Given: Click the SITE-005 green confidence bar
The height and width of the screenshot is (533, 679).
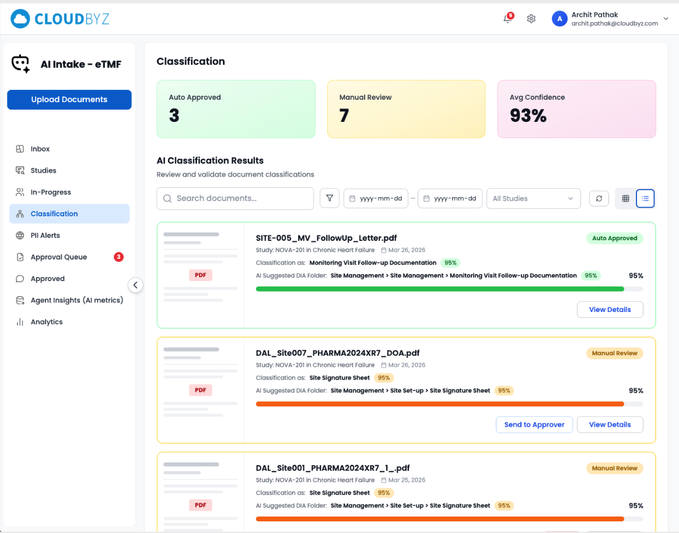Looking at the screenshot, I should pos(440,289).
